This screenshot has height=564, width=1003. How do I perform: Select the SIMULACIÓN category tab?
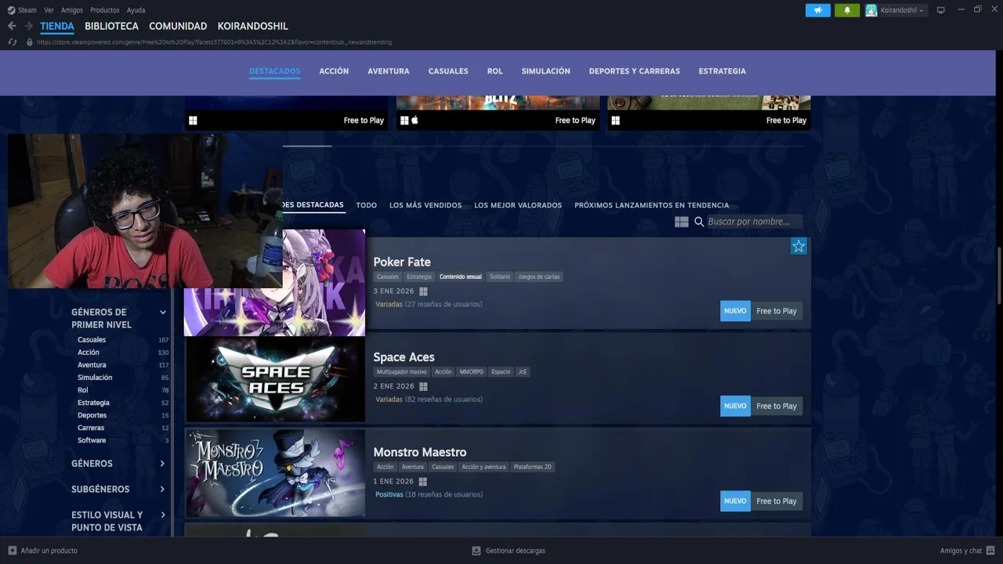click(546, 71)
